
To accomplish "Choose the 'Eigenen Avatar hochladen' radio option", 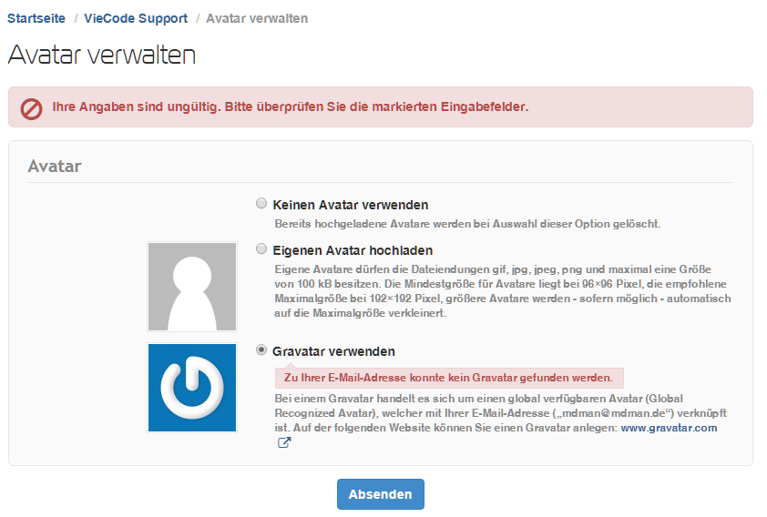I will click(262, 248).
